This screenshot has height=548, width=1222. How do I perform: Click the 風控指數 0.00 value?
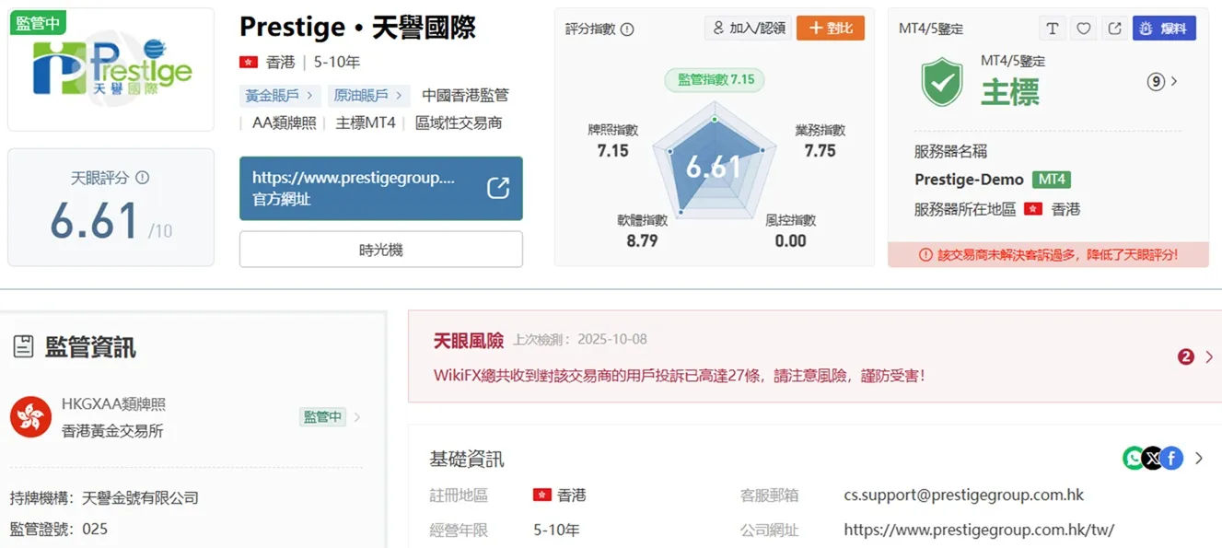(790, 240)
